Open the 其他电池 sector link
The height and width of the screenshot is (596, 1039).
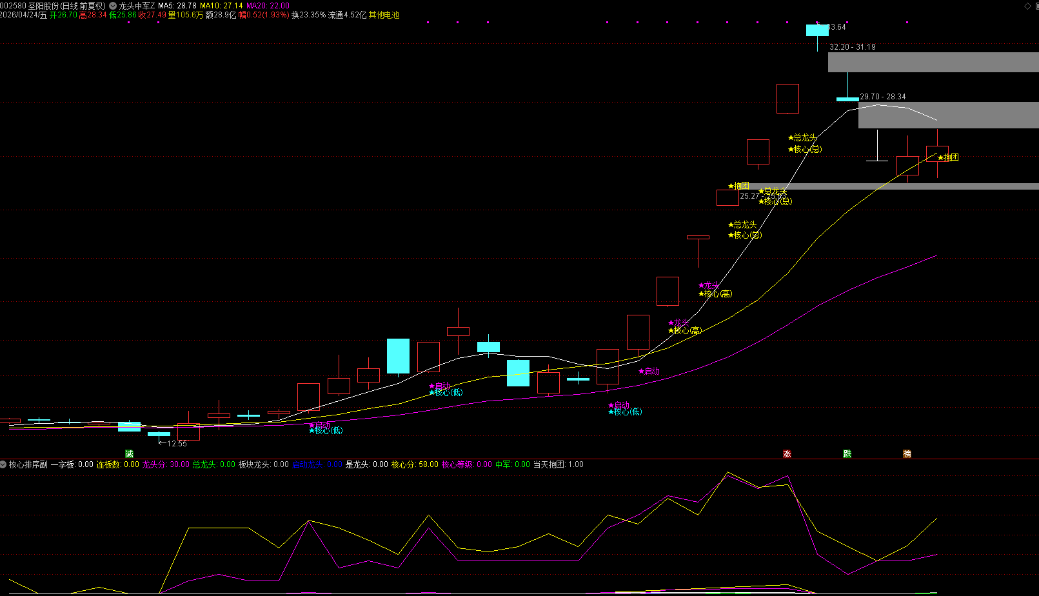[x=384, y=15]
